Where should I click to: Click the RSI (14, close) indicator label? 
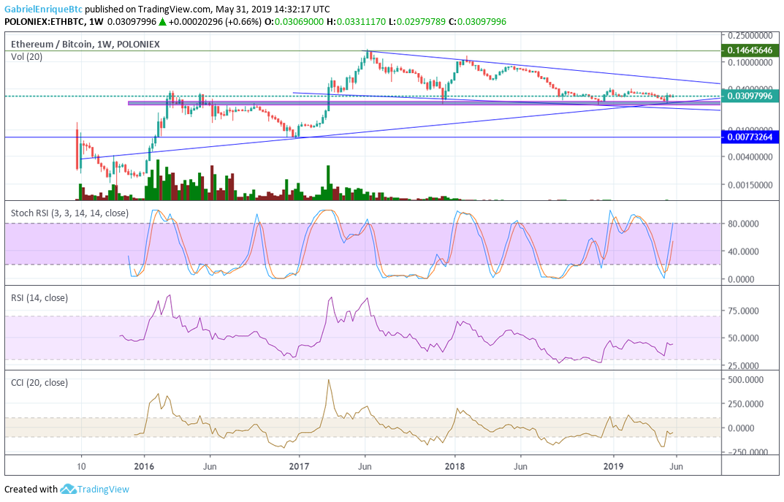(39, 297)
